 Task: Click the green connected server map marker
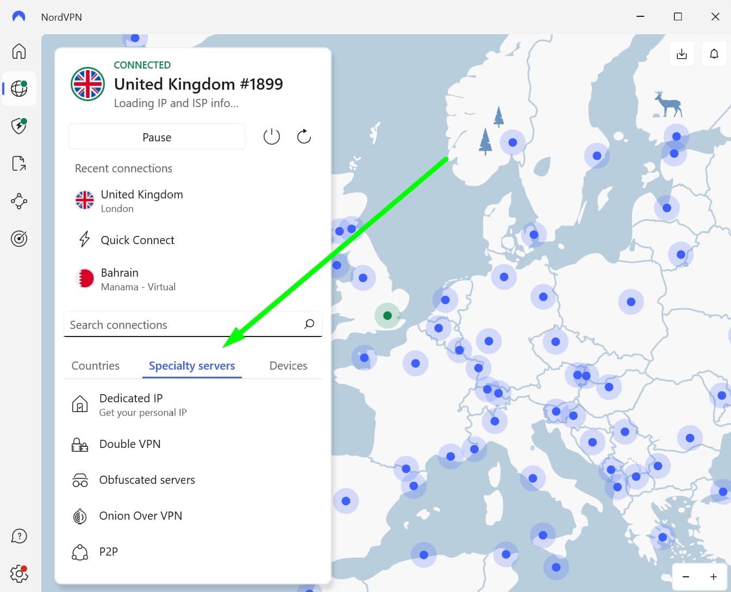click(x=387, y=315)
